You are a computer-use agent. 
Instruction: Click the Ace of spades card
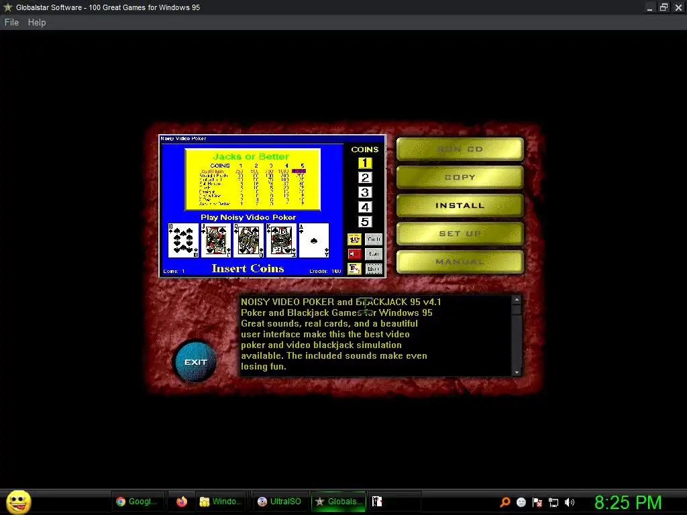(x=314, y=241)
